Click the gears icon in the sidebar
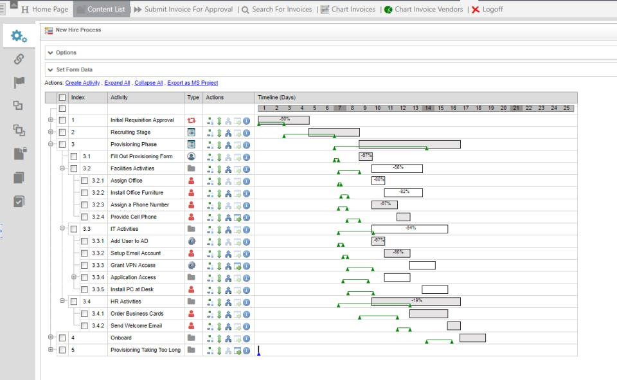The width and height of the screenshot is (617, 380). click(x=19, y=35)
